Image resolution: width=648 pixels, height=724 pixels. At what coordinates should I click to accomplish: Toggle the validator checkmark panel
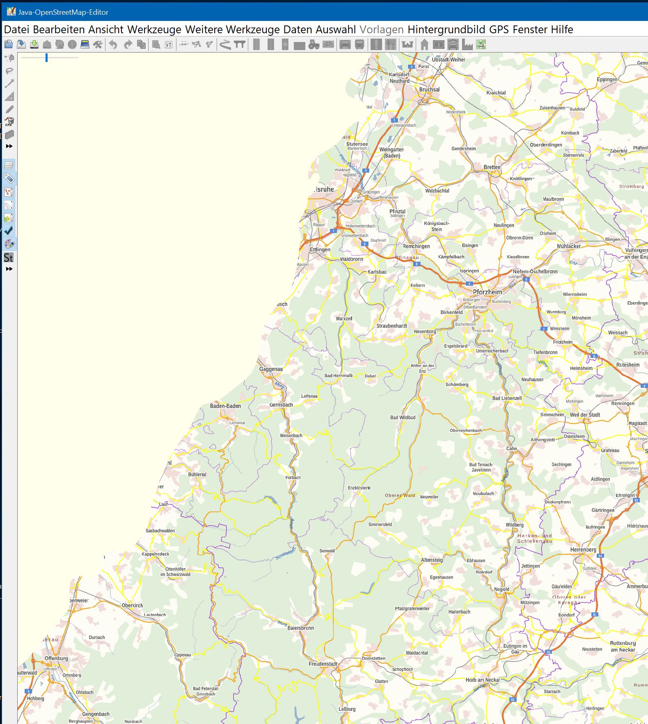pyautogui.click(x=9, y=231)
